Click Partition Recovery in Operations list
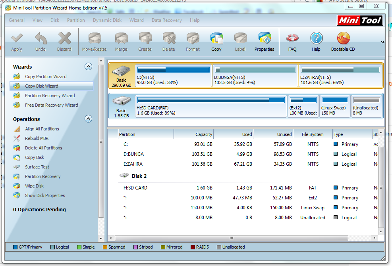This screenshot has width=392, height=266. (x=43, y=176)
